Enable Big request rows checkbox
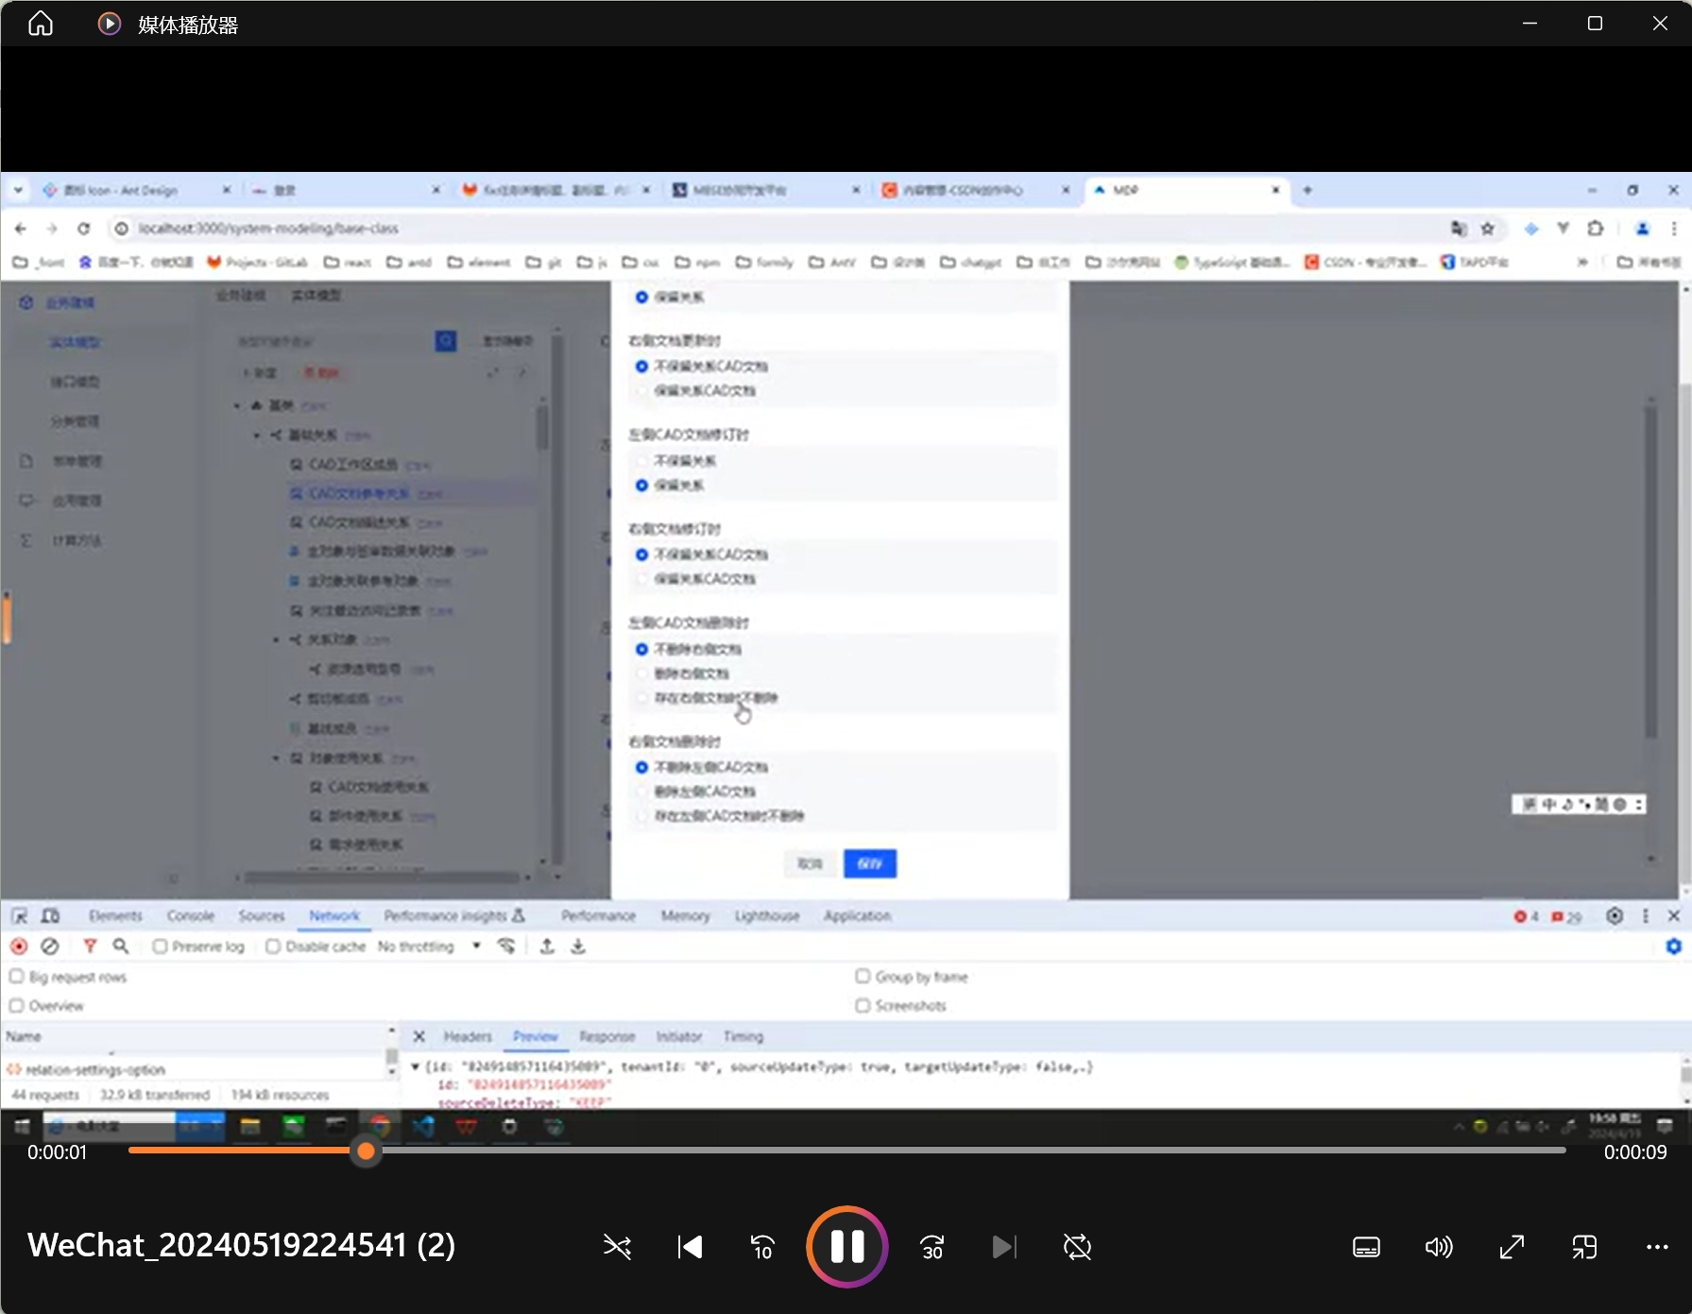1692x1314 pixels. tap(16, 976)
